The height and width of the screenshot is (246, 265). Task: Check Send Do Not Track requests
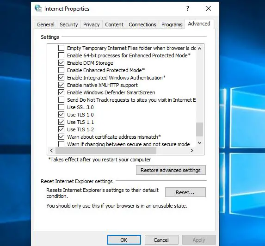61,100
